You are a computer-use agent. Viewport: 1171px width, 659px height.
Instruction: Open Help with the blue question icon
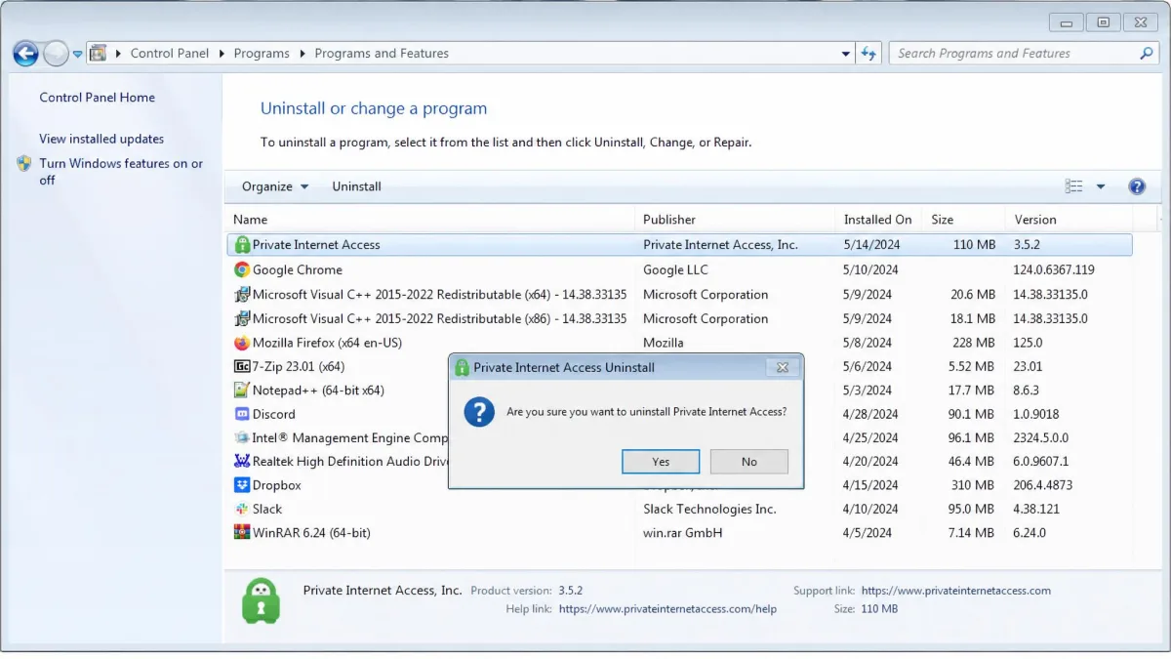(1137, 186)
